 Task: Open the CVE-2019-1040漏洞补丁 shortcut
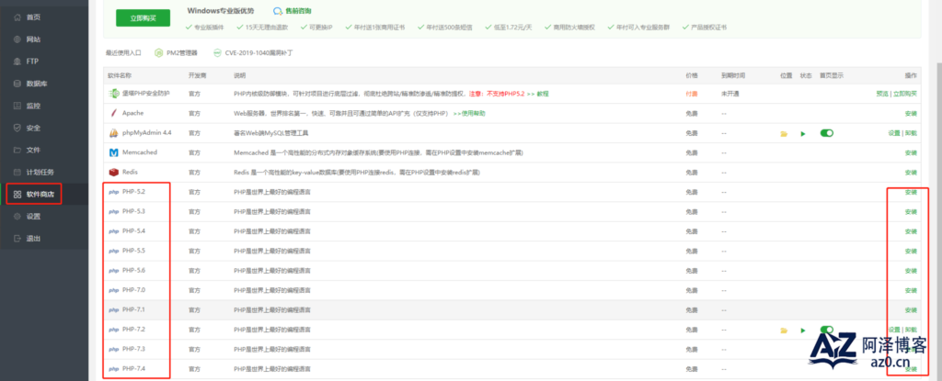click(x=254, y=53)
